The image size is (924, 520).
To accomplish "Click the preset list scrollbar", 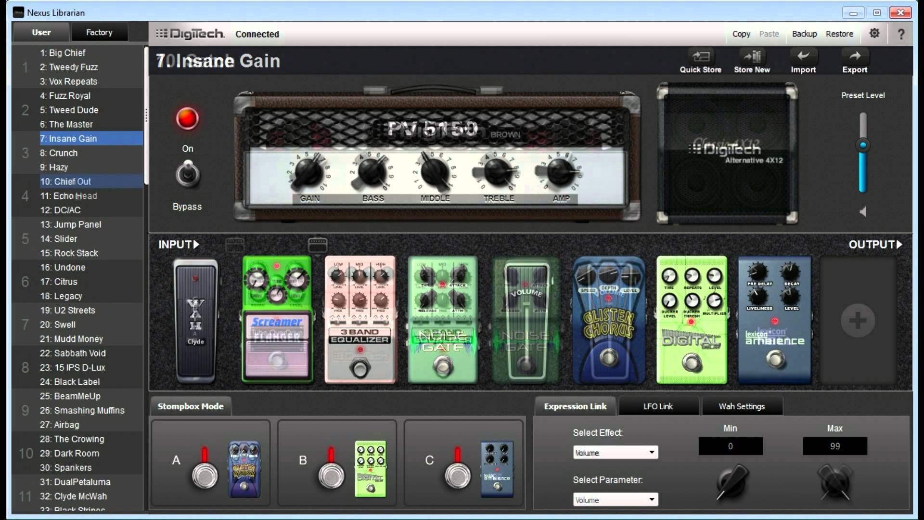I will pyautogui.click(x=146, y=115).
